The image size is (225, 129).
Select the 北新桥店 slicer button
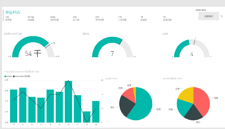209,16
